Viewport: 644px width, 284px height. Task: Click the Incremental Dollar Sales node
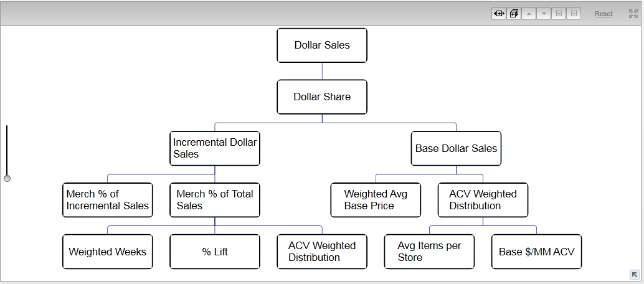[x=215, y=148]
